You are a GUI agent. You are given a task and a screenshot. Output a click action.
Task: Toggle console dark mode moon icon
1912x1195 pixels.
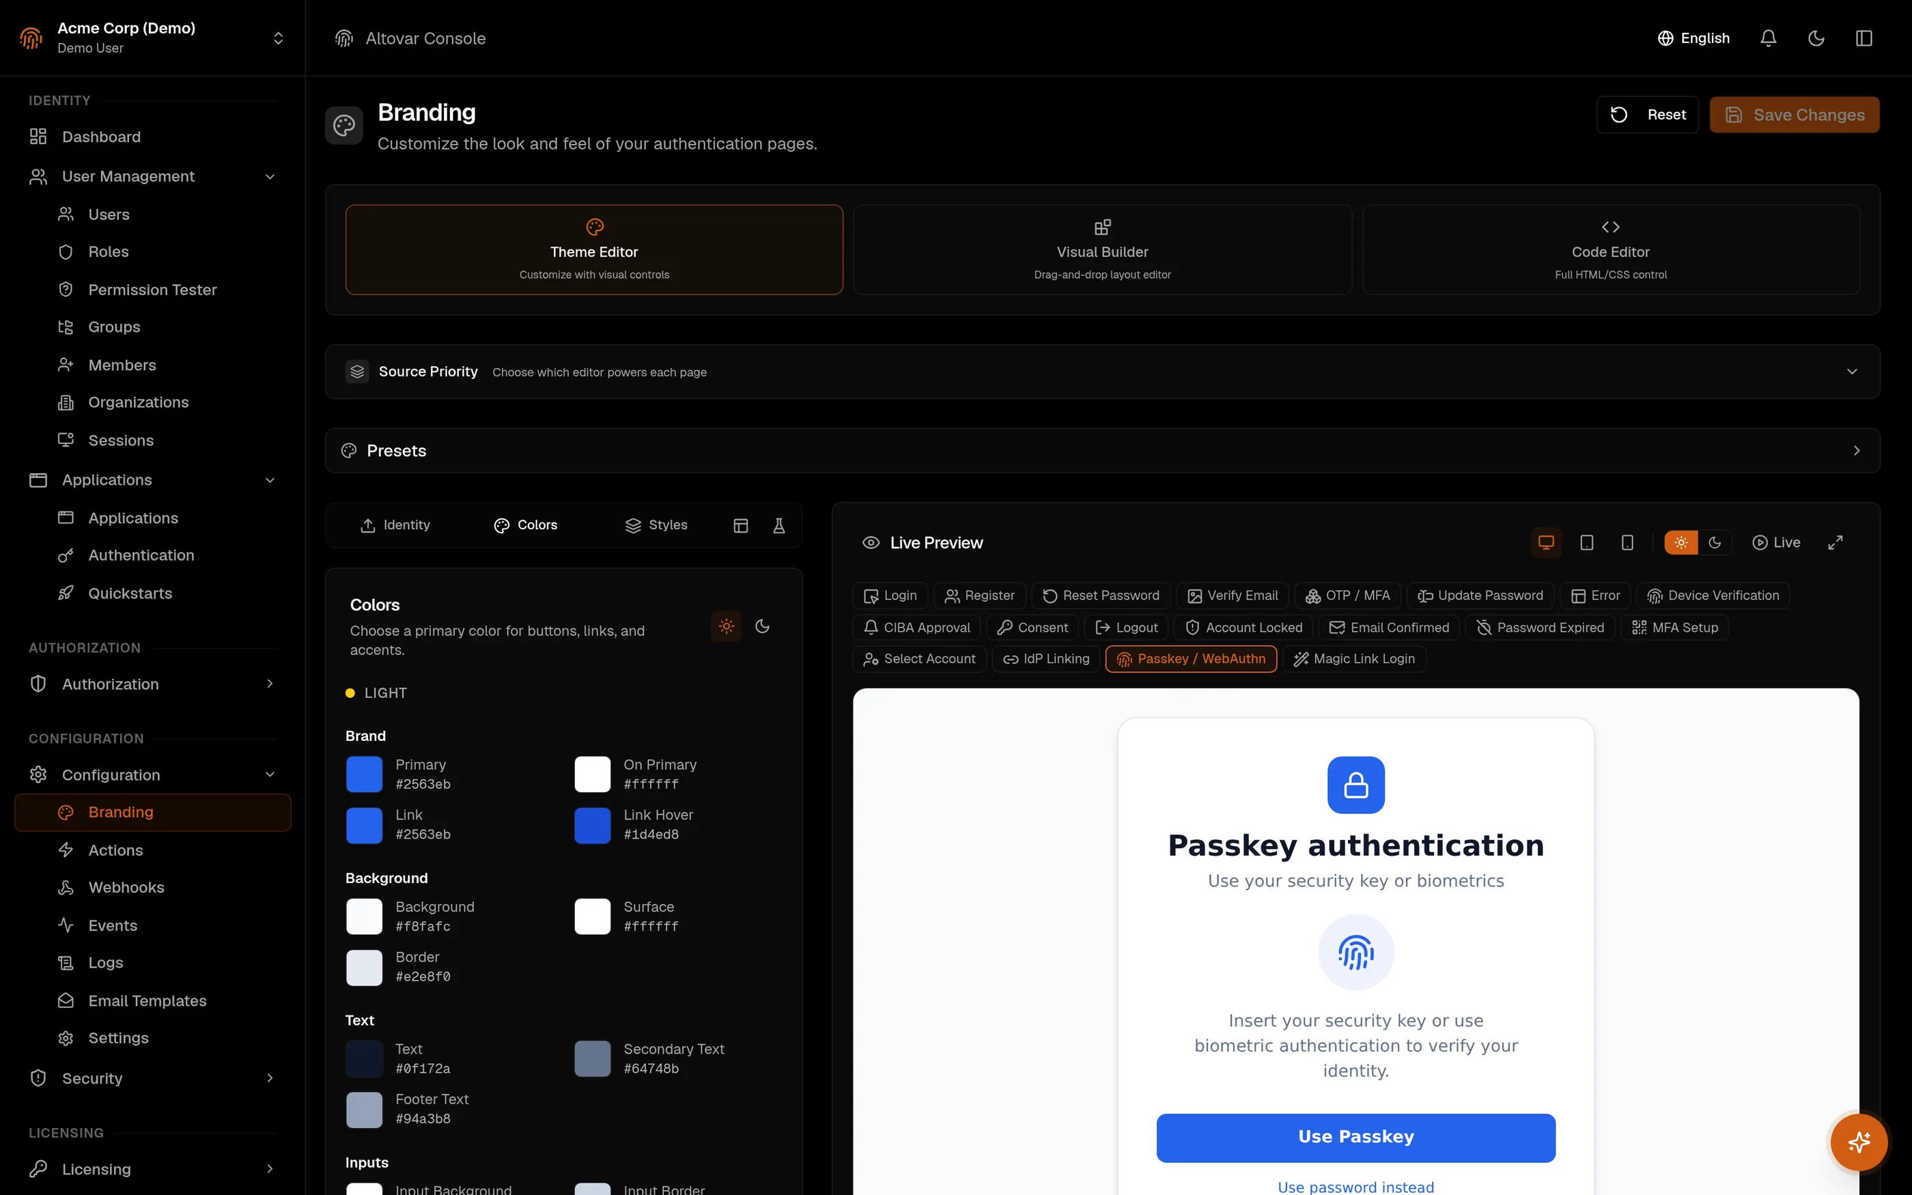[x=1816, y=38]
